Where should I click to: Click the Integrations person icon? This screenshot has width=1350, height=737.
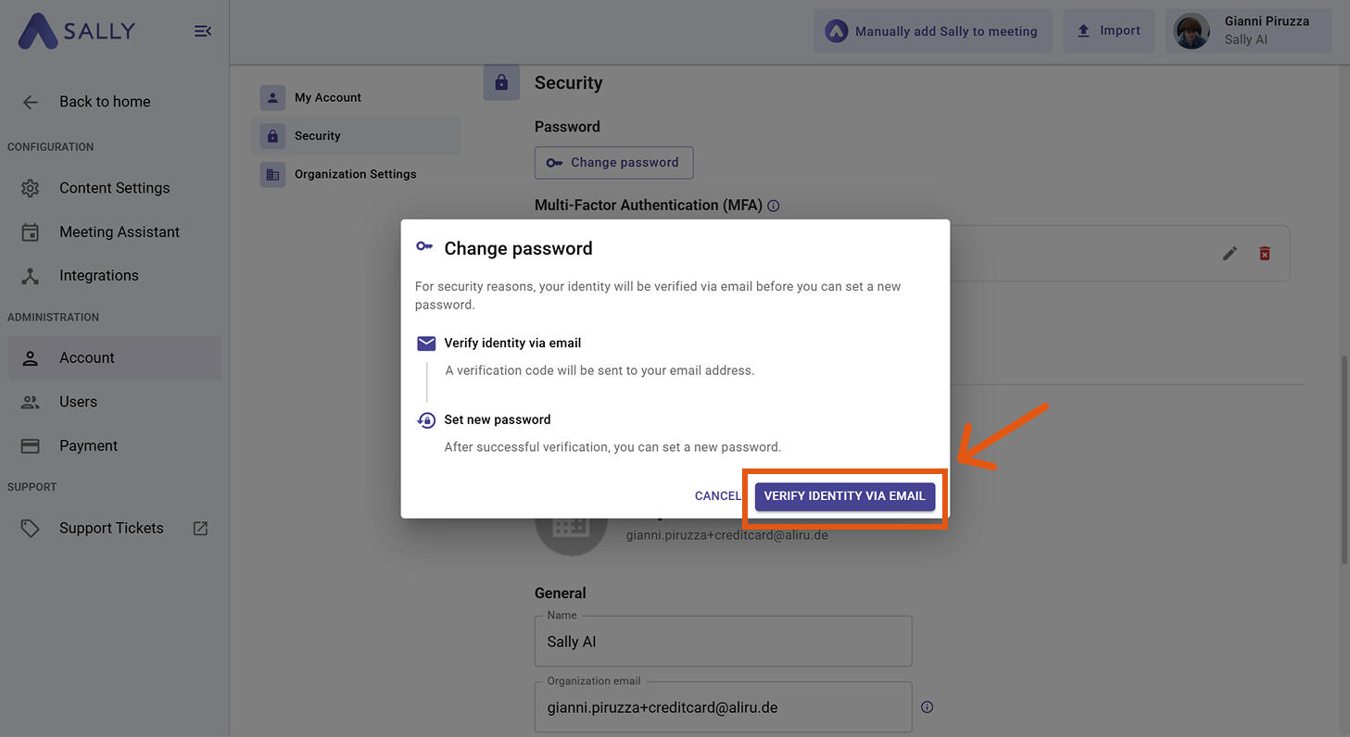point(30,275)
